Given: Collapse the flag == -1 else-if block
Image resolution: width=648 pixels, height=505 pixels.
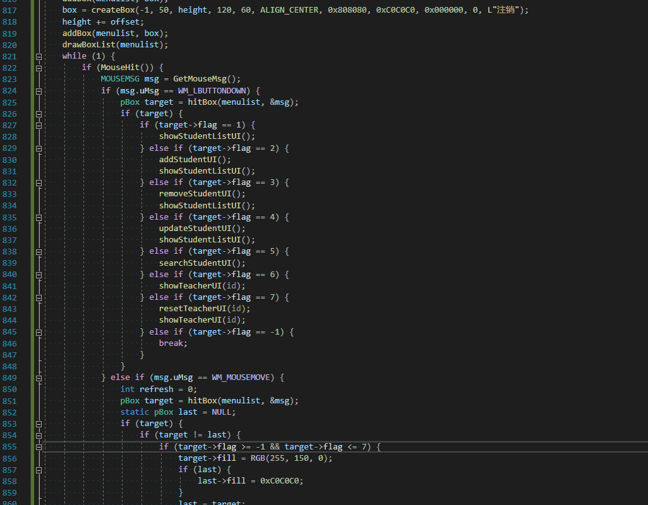Looking at the screenshot, I should point(39,333).
